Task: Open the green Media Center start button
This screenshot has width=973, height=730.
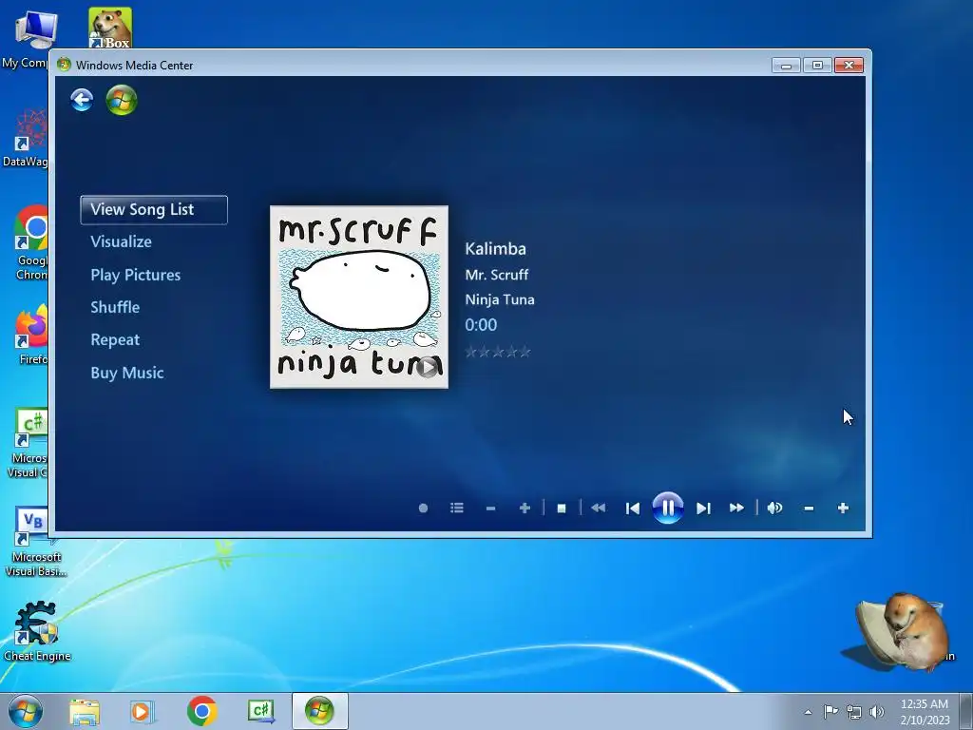Action: pyautogui.click(x=122, y=100)
